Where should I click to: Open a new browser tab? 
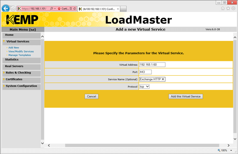(123, 9)
